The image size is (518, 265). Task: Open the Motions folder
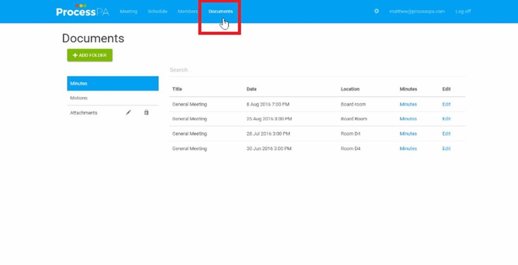[x=79, y=98]
